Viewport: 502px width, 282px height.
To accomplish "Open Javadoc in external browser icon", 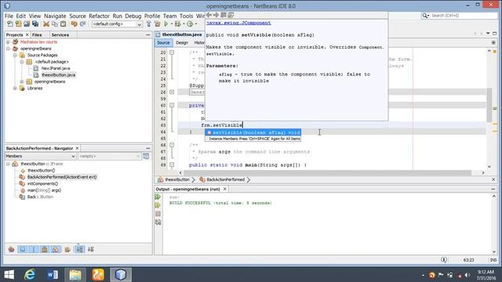I will 224,15.
